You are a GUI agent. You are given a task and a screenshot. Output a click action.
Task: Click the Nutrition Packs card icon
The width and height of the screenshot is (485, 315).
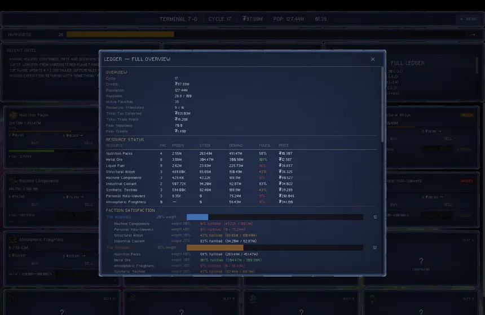(x=12, y=115)
